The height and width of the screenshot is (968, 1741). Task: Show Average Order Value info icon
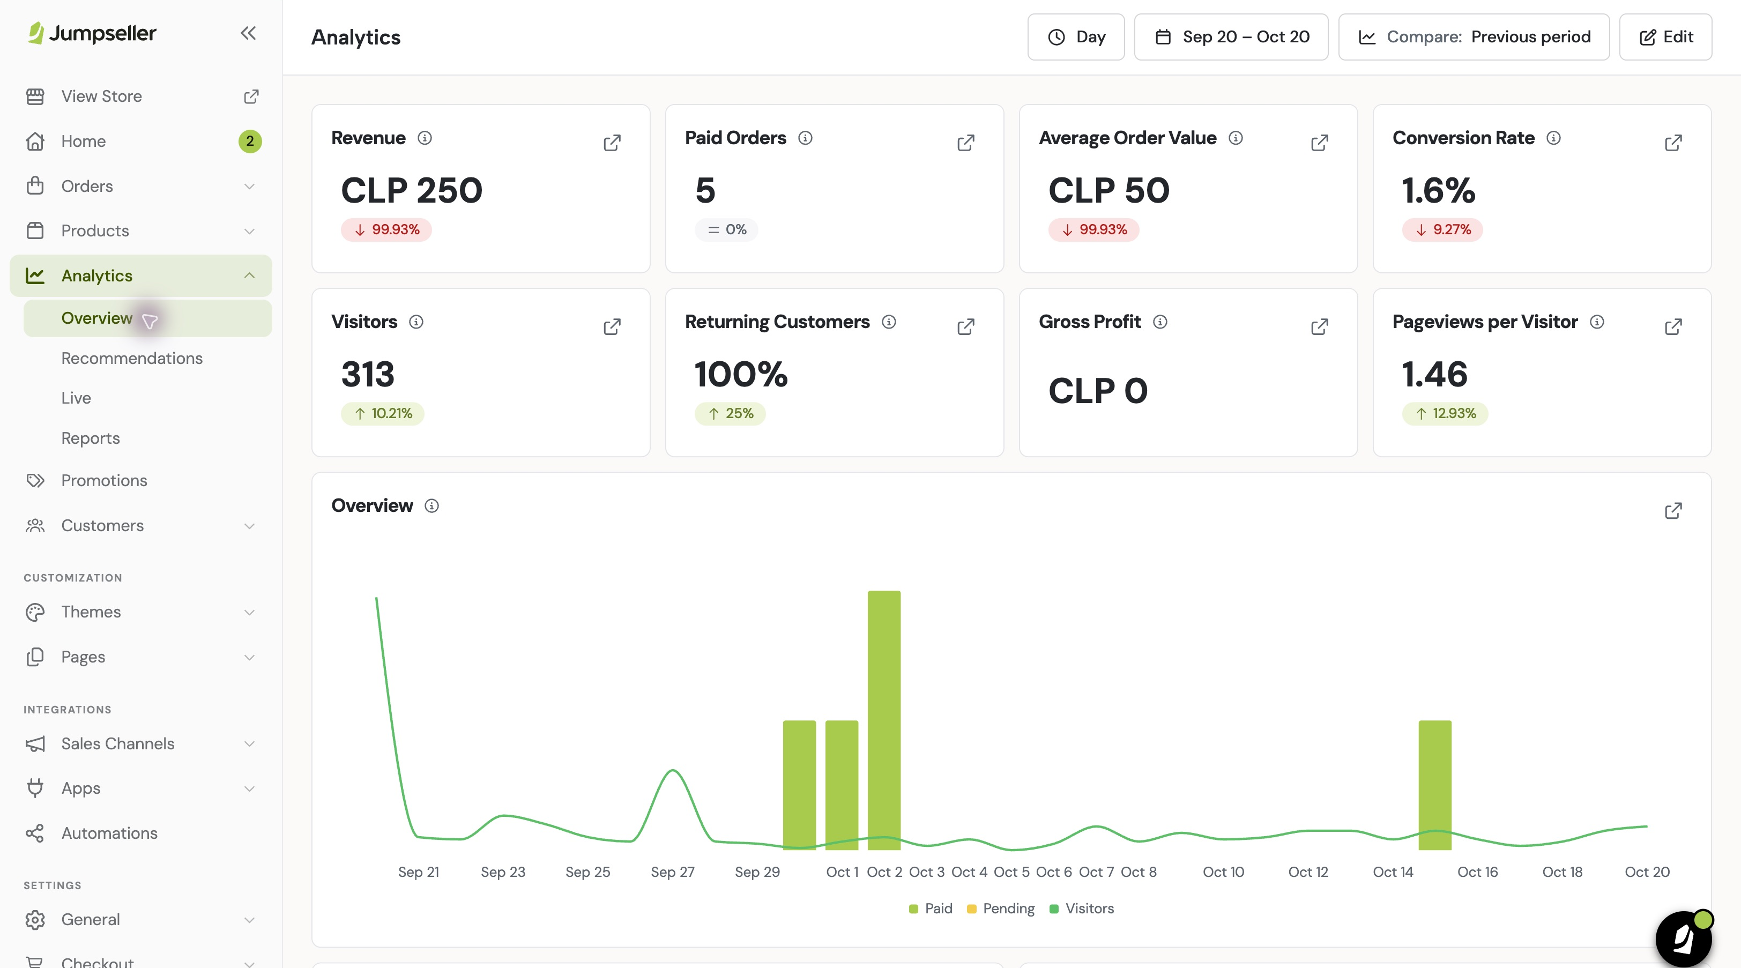pyautogui.click(x=1236, y=138)
